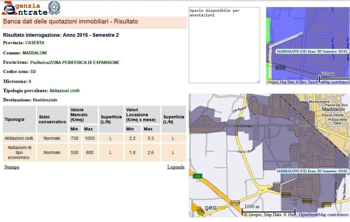Grab the annotation box resize handle

(258, 81)
